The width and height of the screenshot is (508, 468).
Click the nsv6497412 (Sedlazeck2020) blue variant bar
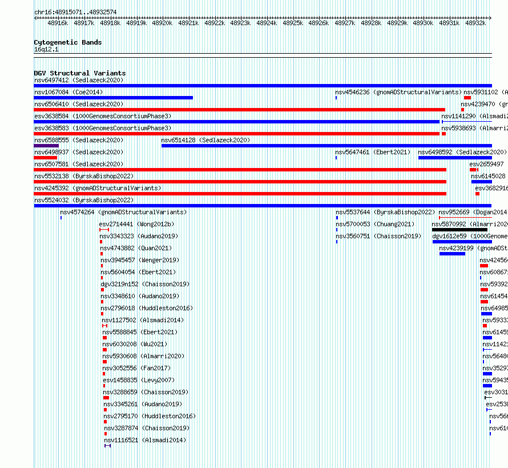263,86
